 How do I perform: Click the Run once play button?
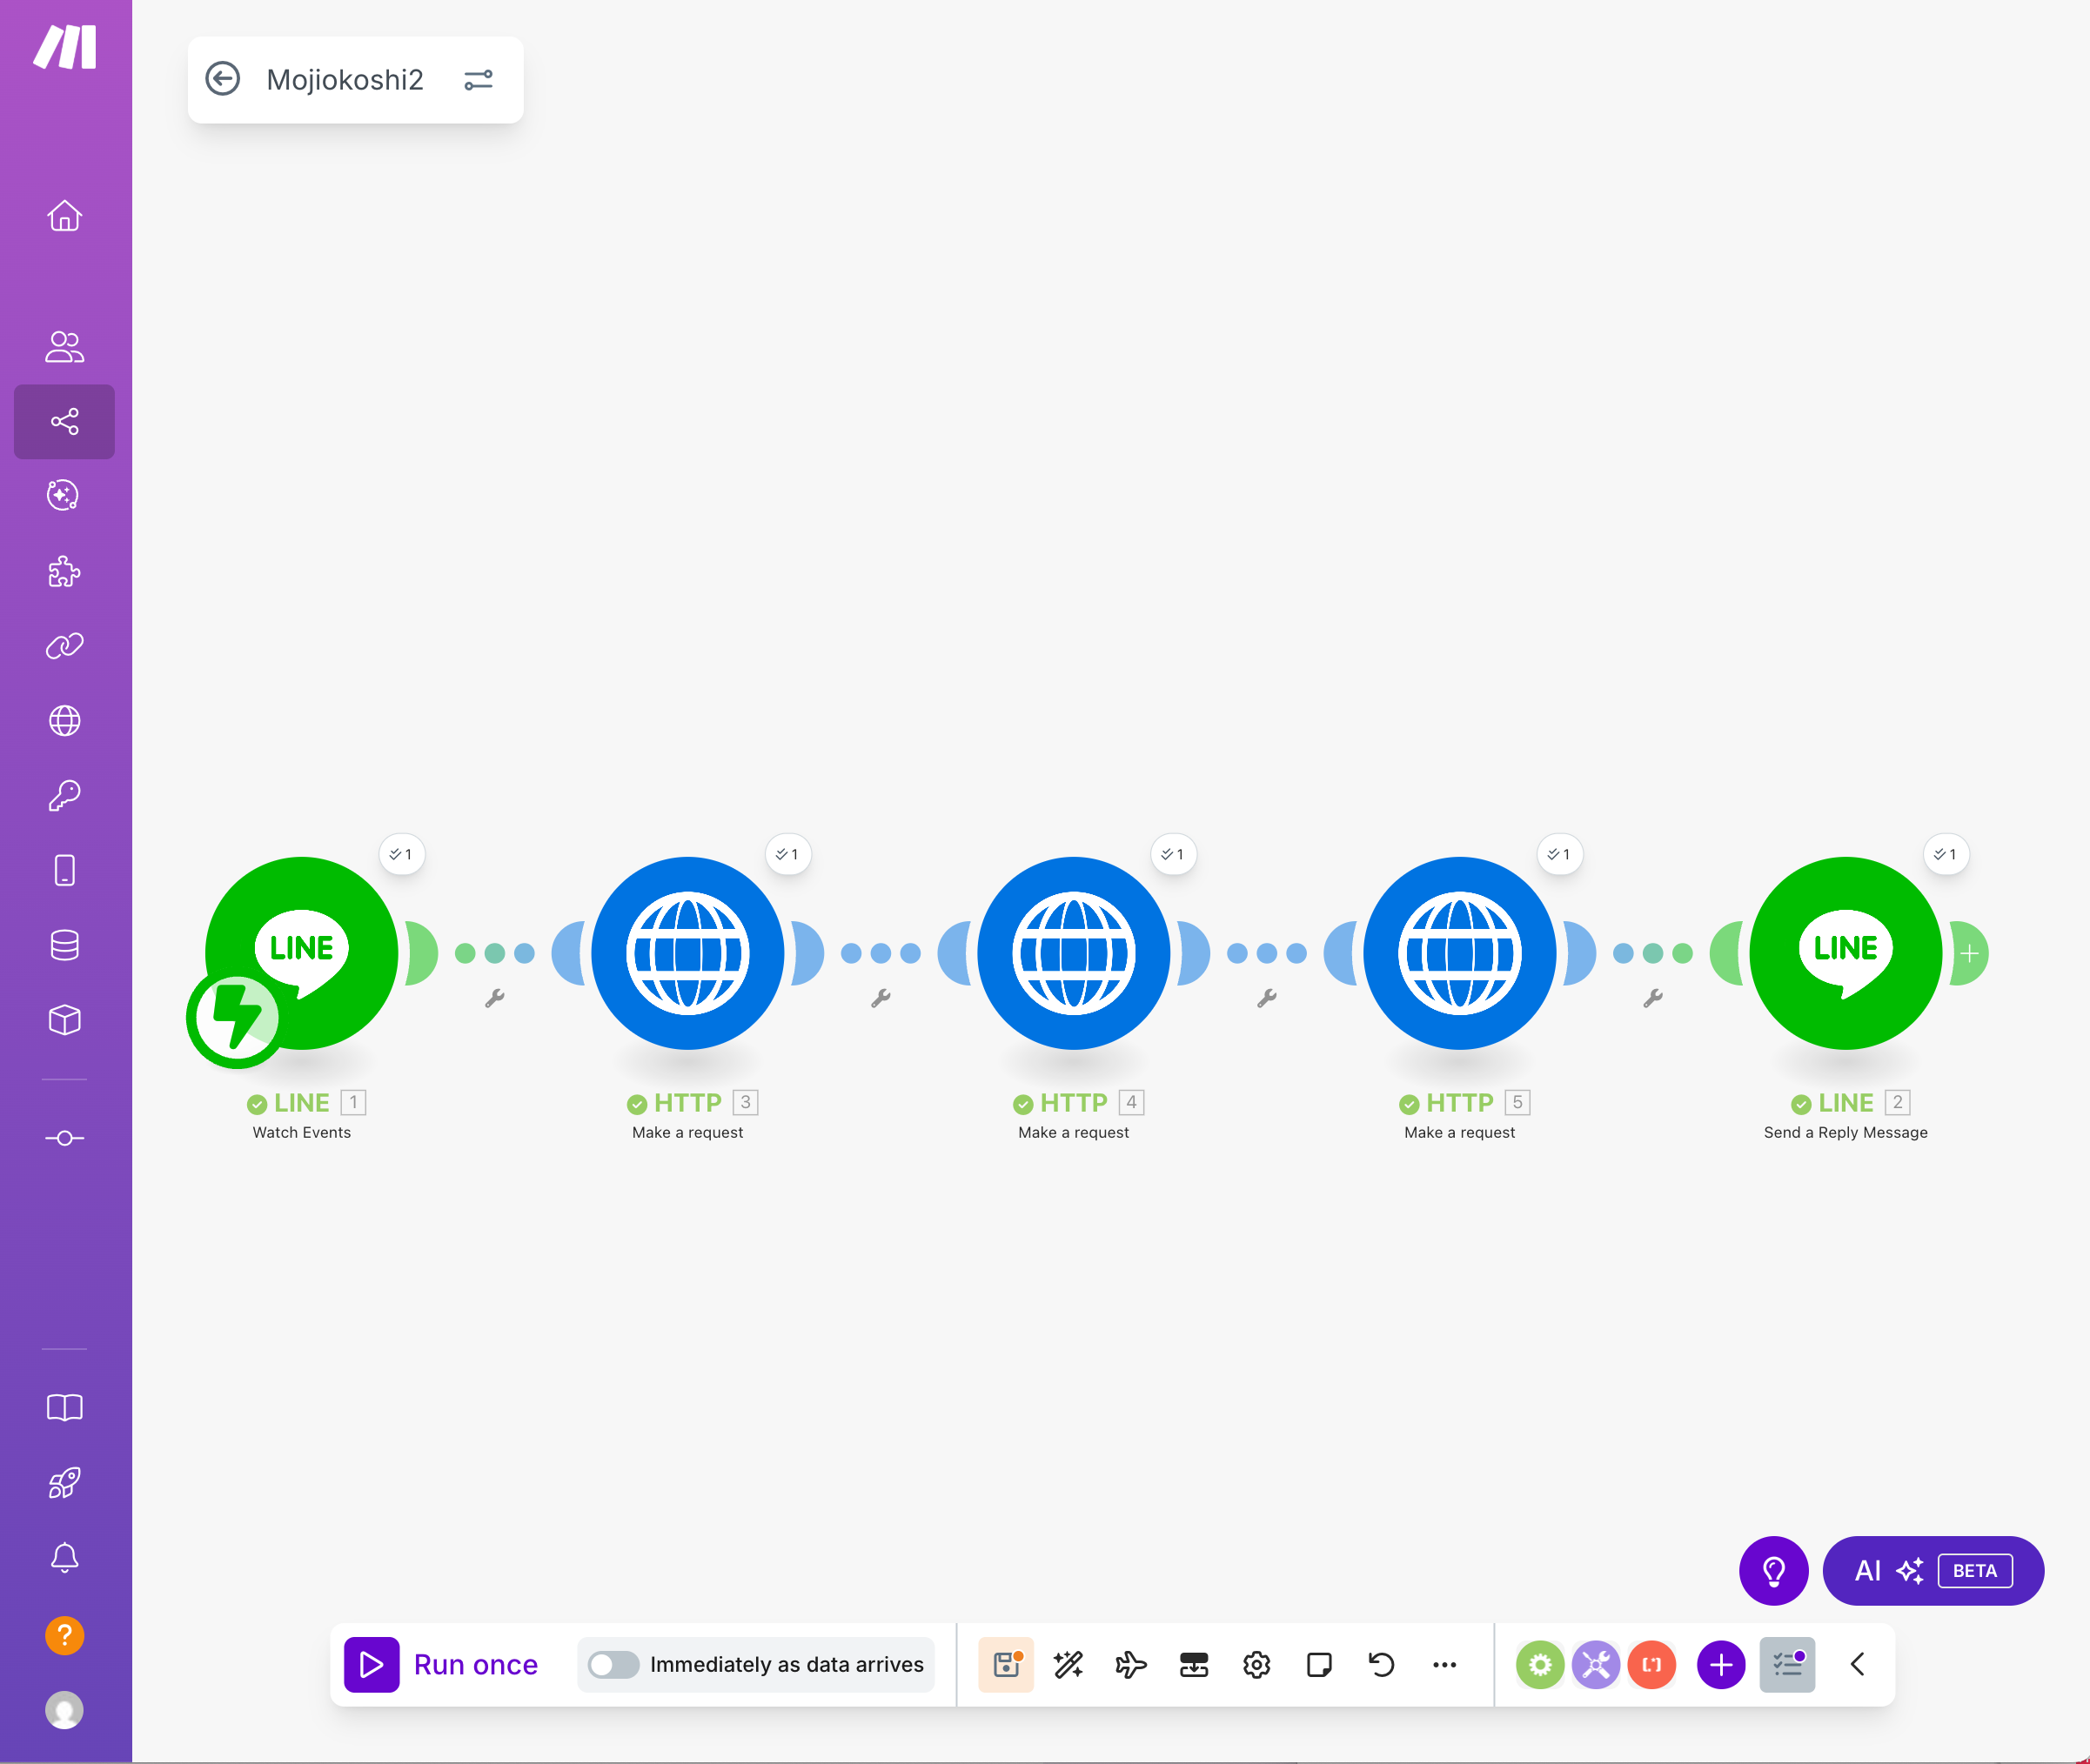[372, 1664]
